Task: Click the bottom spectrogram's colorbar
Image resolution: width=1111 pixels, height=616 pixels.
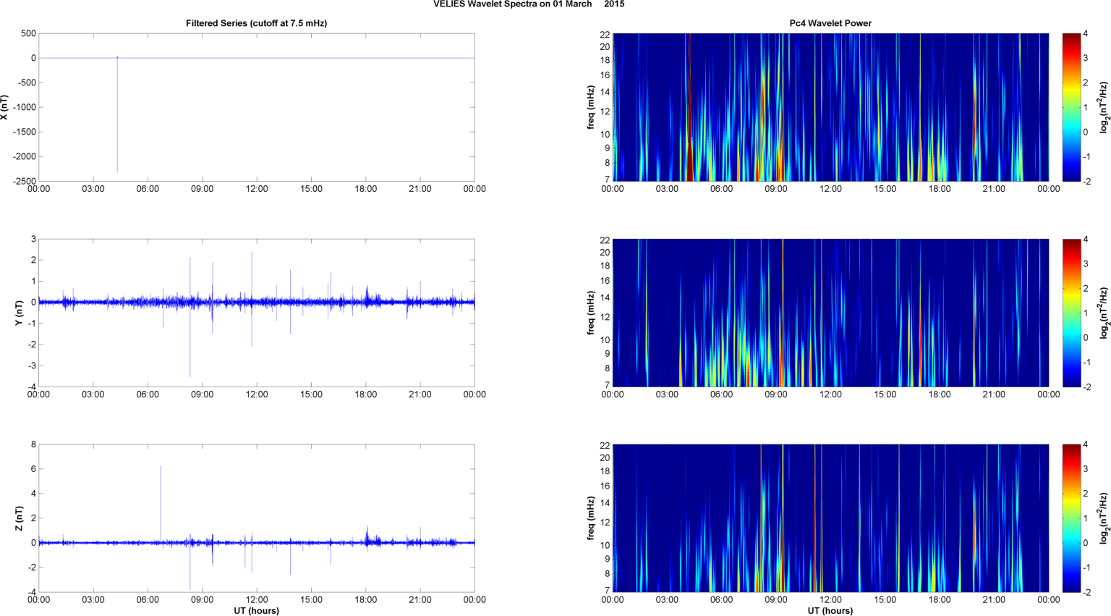Action: 1071,518
